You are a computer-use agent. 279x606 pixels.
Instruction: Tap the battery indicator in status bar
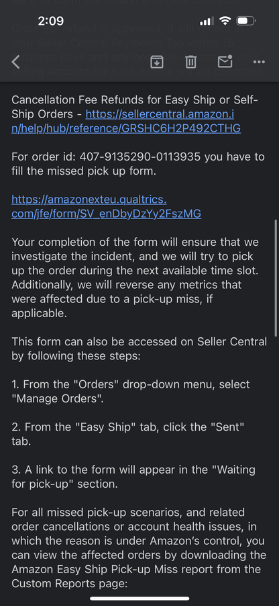[246, 20]
